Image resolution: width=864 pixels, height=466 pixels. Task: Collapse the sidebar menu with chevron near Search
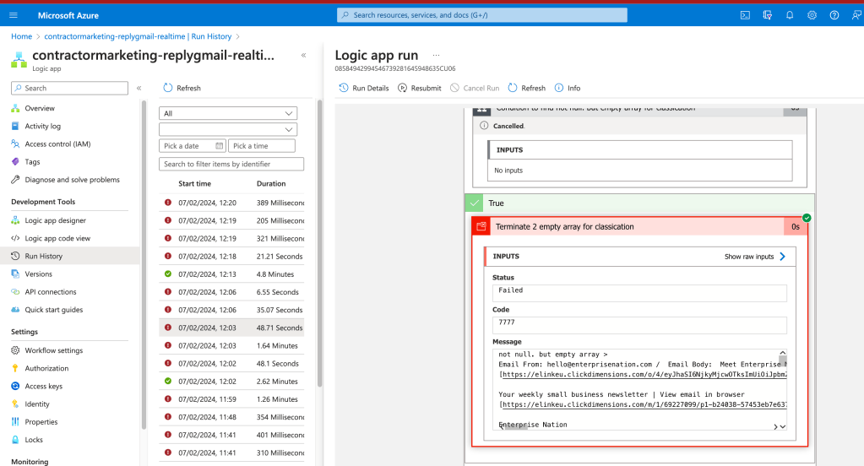point(139,88)
